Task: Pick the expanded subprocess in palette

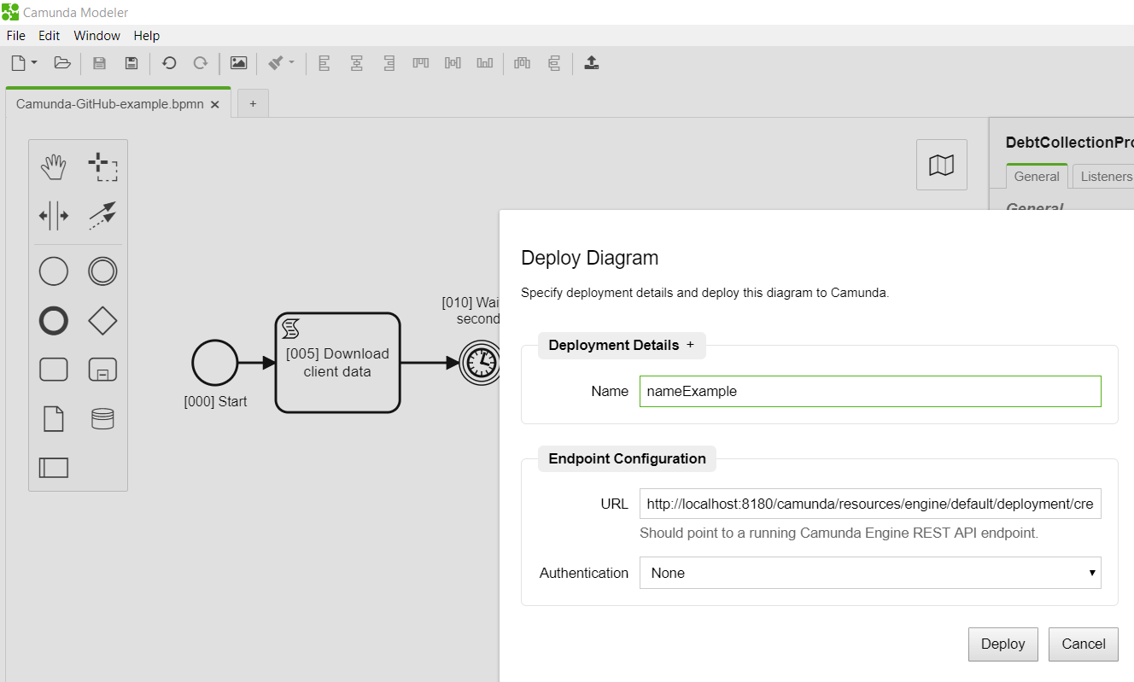Action: click(102, 370)
